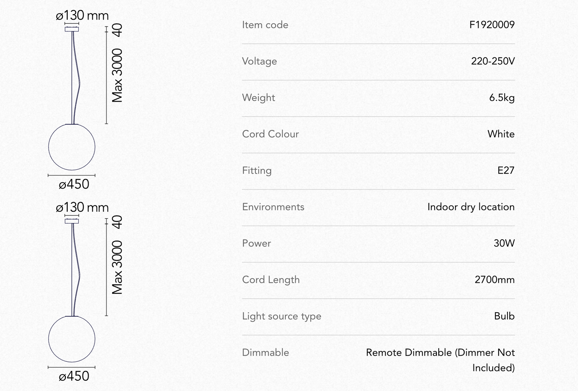Click the bottom ø450 diameter label

coord(74,376)
